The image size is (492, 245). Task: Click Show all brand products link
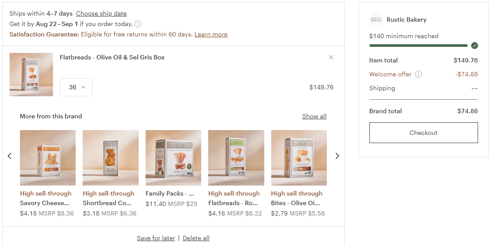(x=314, y=116)
